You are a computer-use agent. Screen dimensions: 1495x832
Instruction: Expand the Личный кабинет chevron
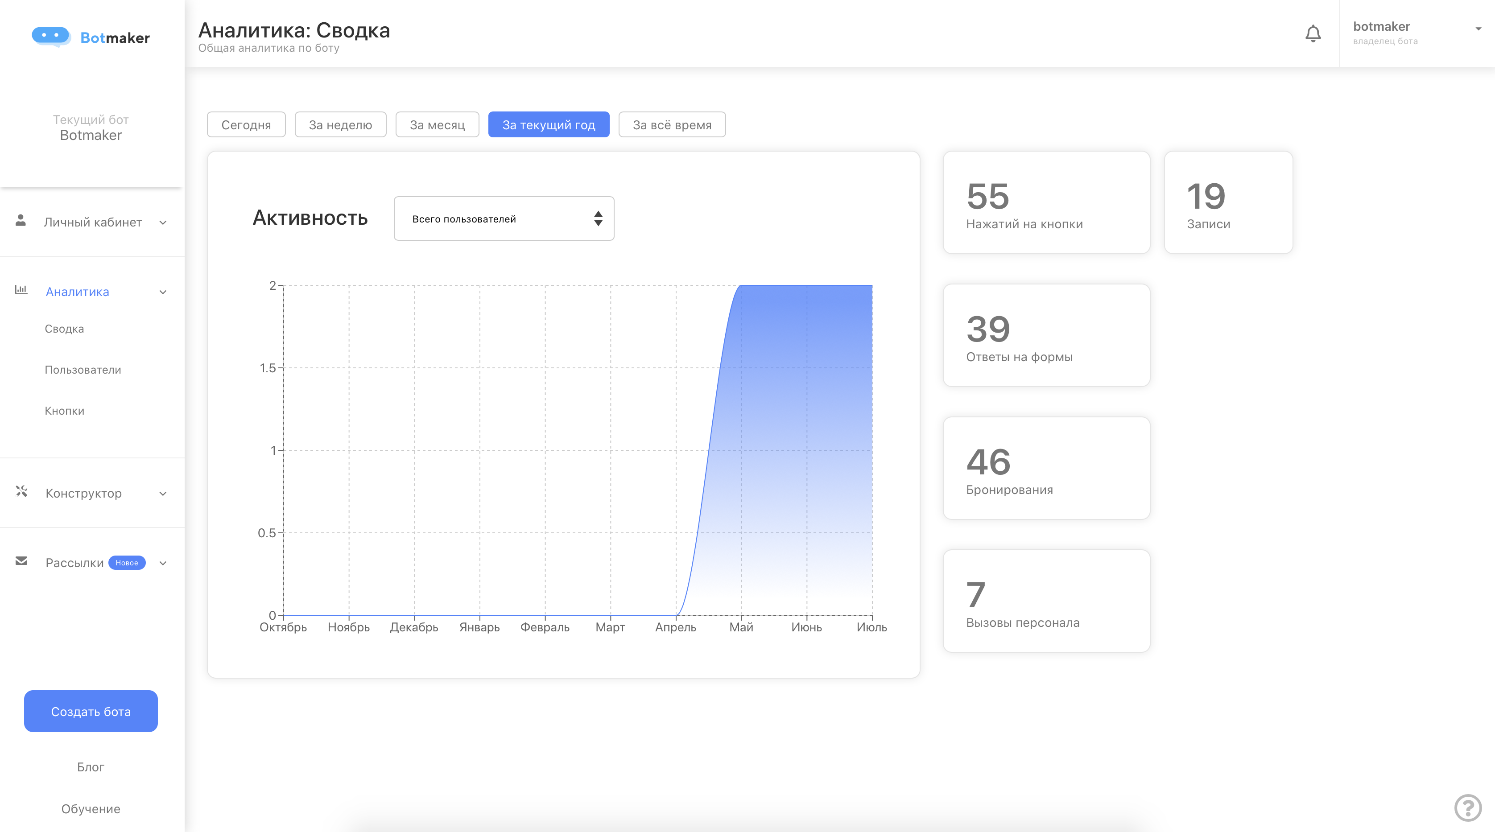(163, 223)
